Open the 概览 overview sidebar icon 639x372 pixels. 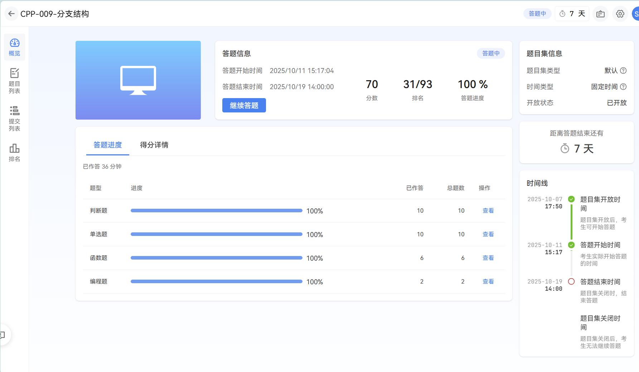tap(15, 47)
